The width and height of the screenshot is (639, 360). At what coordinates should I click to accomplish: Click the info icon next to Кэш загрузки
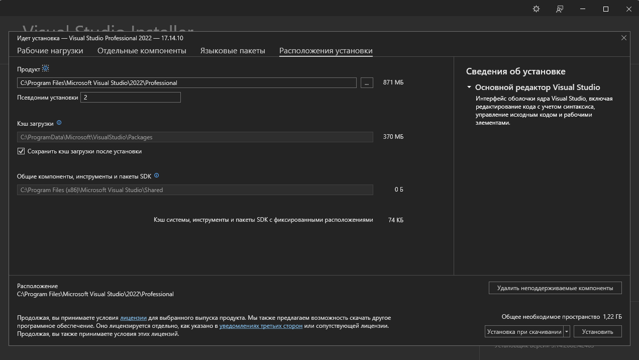59,123
